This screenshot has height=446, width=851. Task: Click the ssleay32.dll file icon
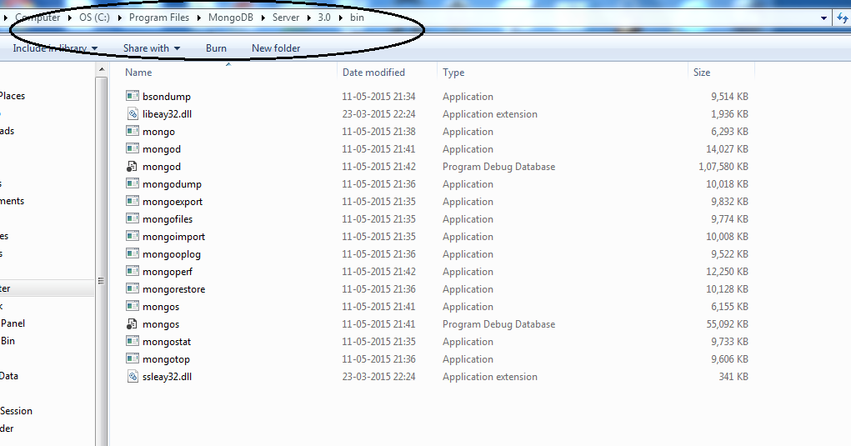(133, 376)
